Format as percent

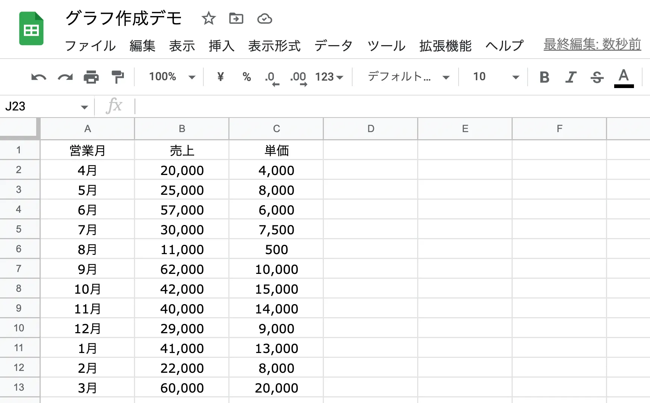[x=247, y=77]
